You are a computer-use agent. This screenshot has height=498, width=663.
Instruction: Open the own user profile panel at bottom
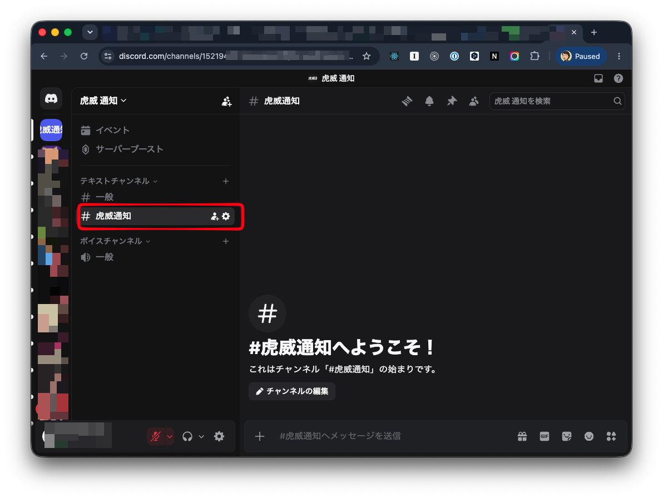77,435
